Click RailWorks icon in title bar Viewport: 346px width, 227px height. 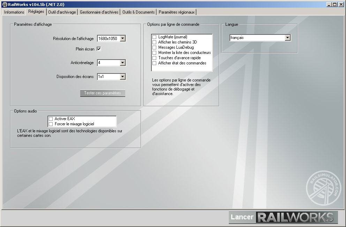(5, 5)
